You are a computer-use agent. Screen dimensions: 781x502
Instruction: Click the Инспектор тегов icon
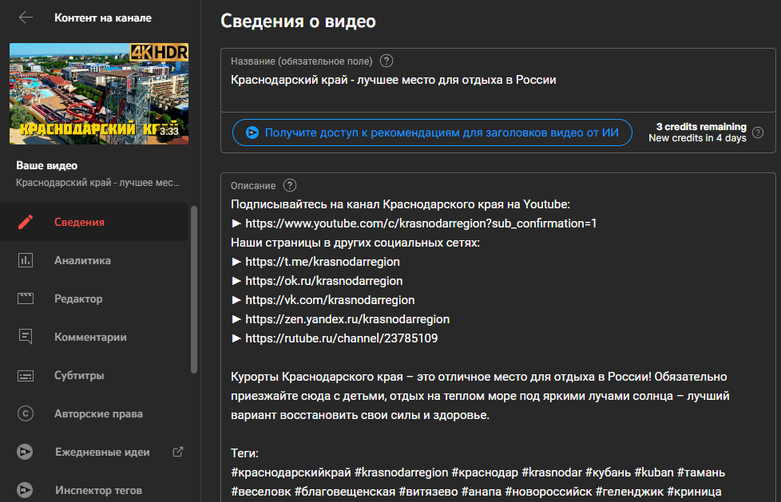click(26, 490)
